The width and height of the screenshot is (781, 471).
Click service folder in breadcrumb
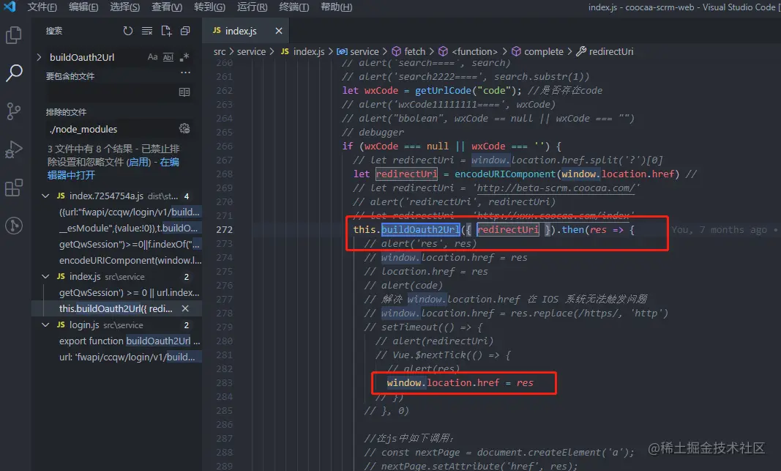pyautogui.click(x=251, y=51)
